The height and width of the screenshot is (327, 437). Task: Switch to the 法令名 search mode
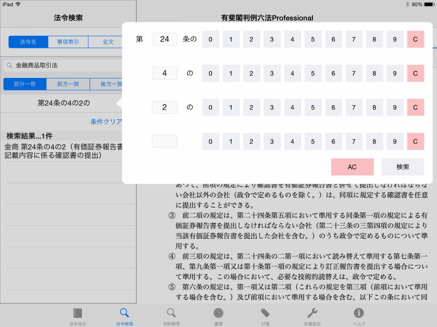click(28, 42)
